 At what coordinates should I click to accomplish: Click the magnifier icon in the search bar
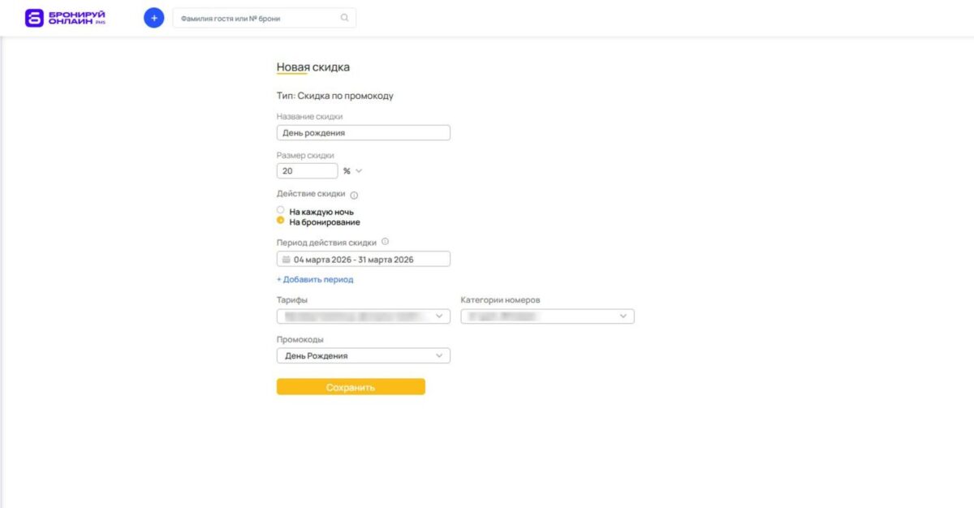coord(343,17)
